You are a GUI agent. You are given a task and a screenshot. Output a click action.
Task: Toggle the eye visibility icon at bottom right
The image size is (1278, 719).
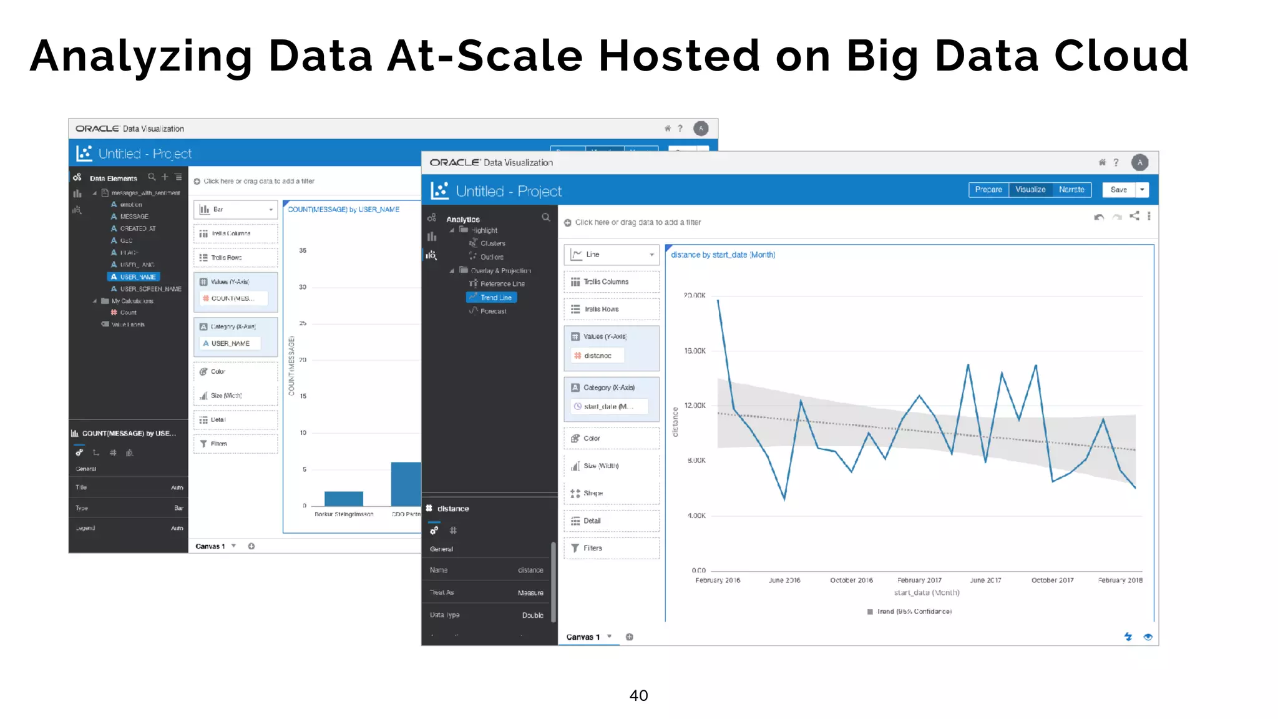point(1148,637)
